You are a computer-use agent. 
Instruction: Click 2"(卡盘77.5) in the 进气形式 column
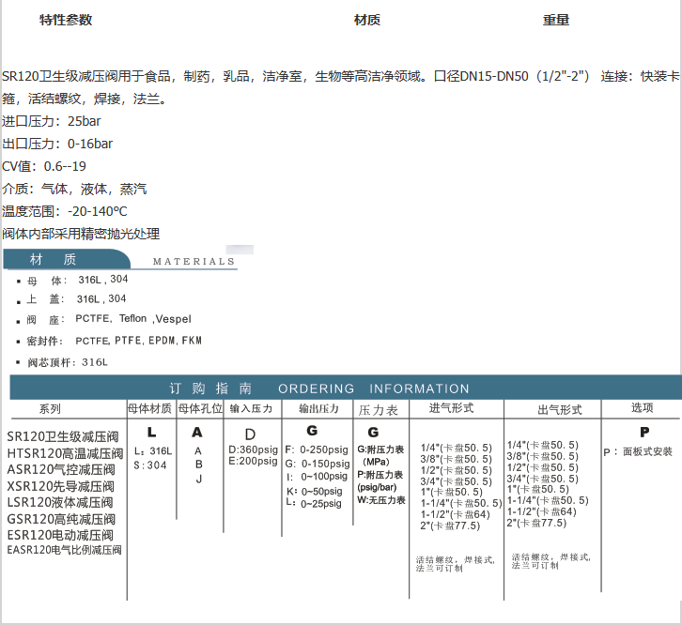point(450,526)
